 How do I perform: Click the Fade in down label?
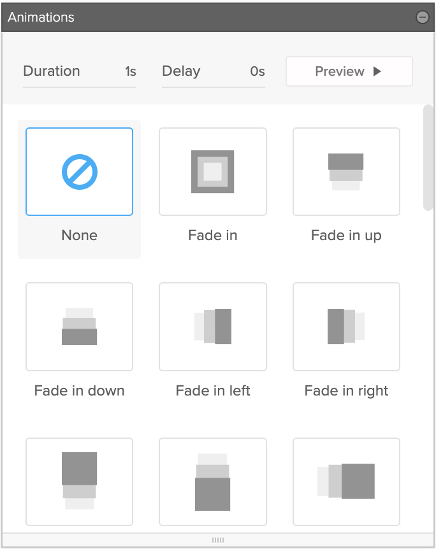[79, 390]
